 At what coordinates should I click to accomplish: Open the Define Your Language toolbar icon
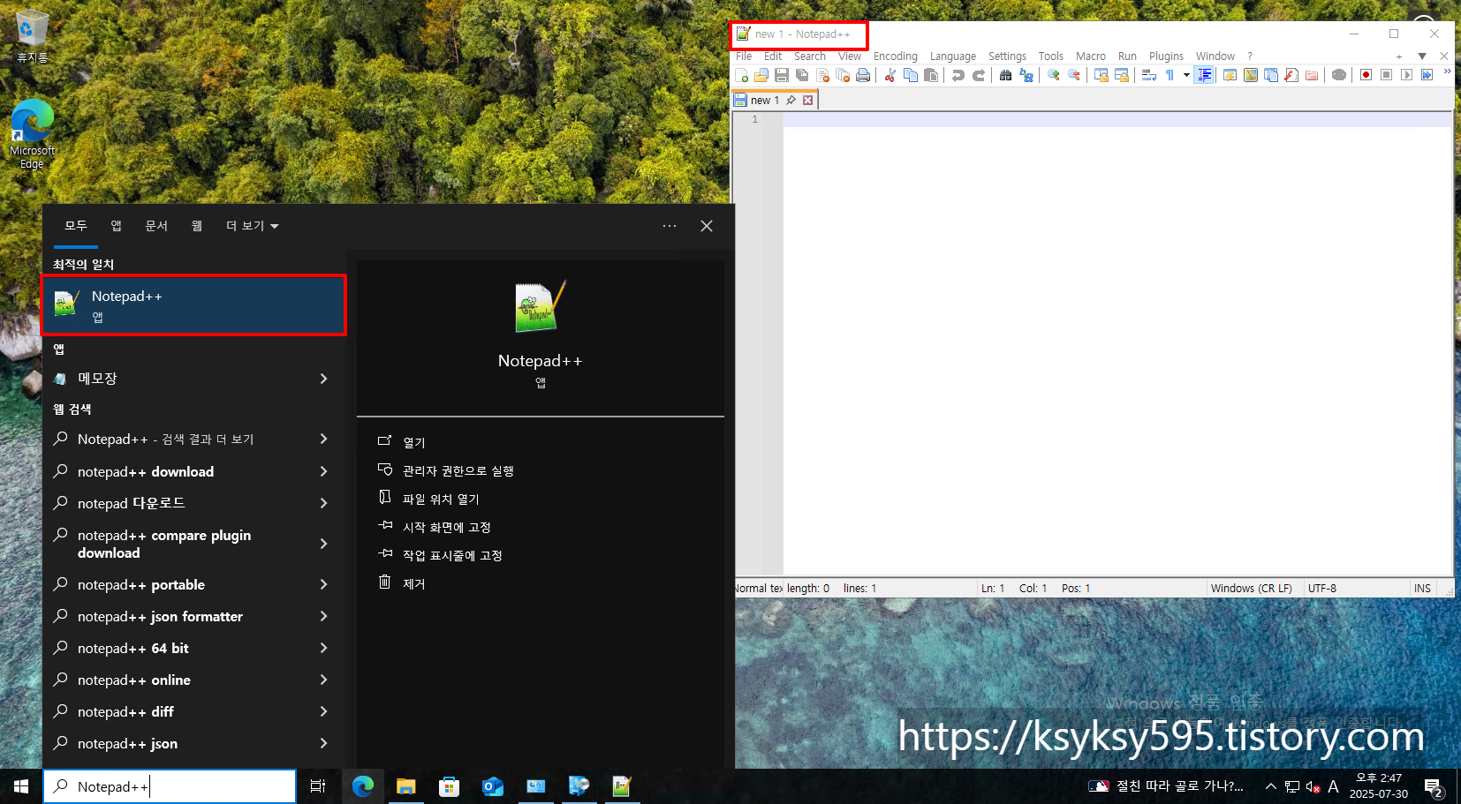1230,75
